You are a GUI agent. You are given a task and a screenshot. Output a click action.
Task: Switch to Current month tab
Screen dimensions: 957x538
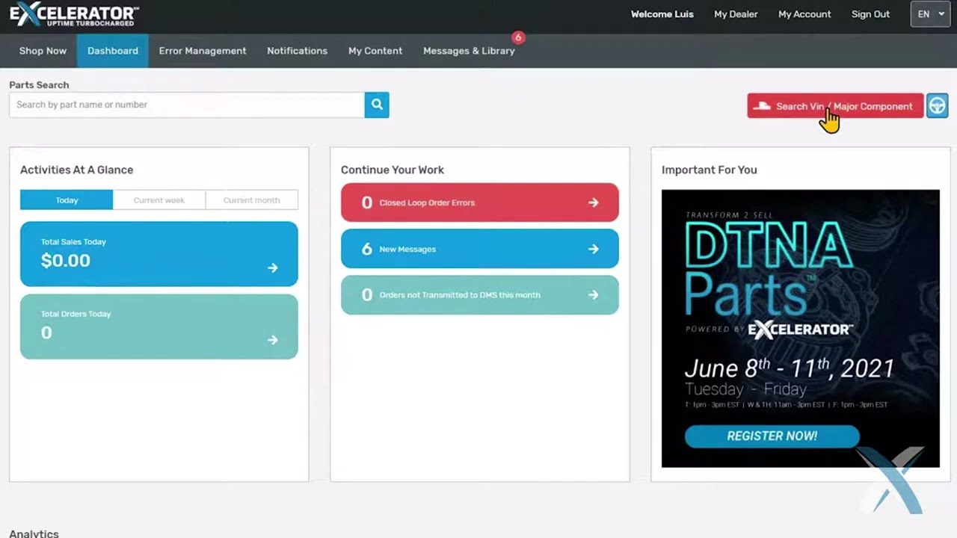coord(251,200)
